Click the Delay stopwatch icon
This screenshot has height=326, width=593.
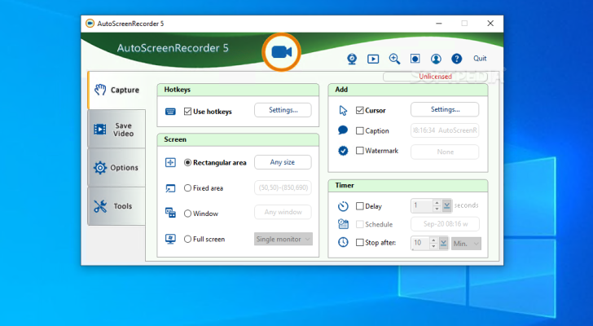[343, 206]
